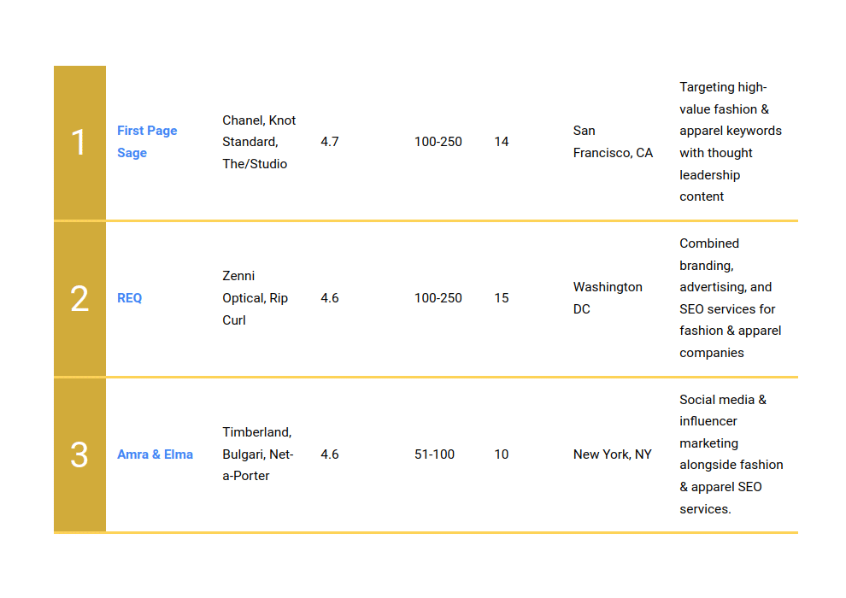This screenshot has width=846, height=598.
Task: Click description 'Combined branding, advertising, and SEO services'
Action: point(731,298)
